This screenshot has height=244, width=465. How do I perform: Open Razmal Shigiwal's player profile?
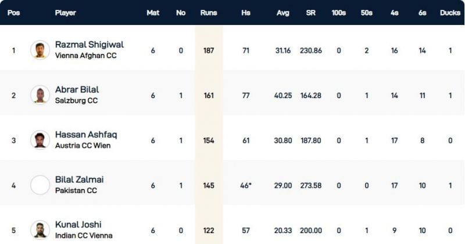89,45
